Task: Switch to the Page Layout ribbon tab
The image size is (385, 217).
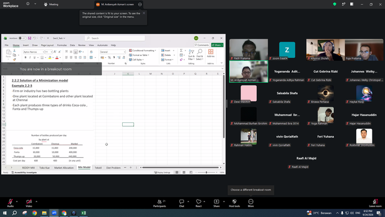Action: tap(47, 45)
